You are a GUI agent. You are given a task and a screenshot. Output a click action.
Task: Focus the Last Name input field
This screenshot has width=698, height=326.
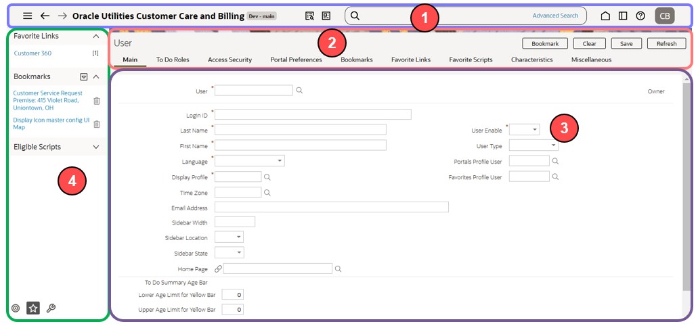point(301,129)
